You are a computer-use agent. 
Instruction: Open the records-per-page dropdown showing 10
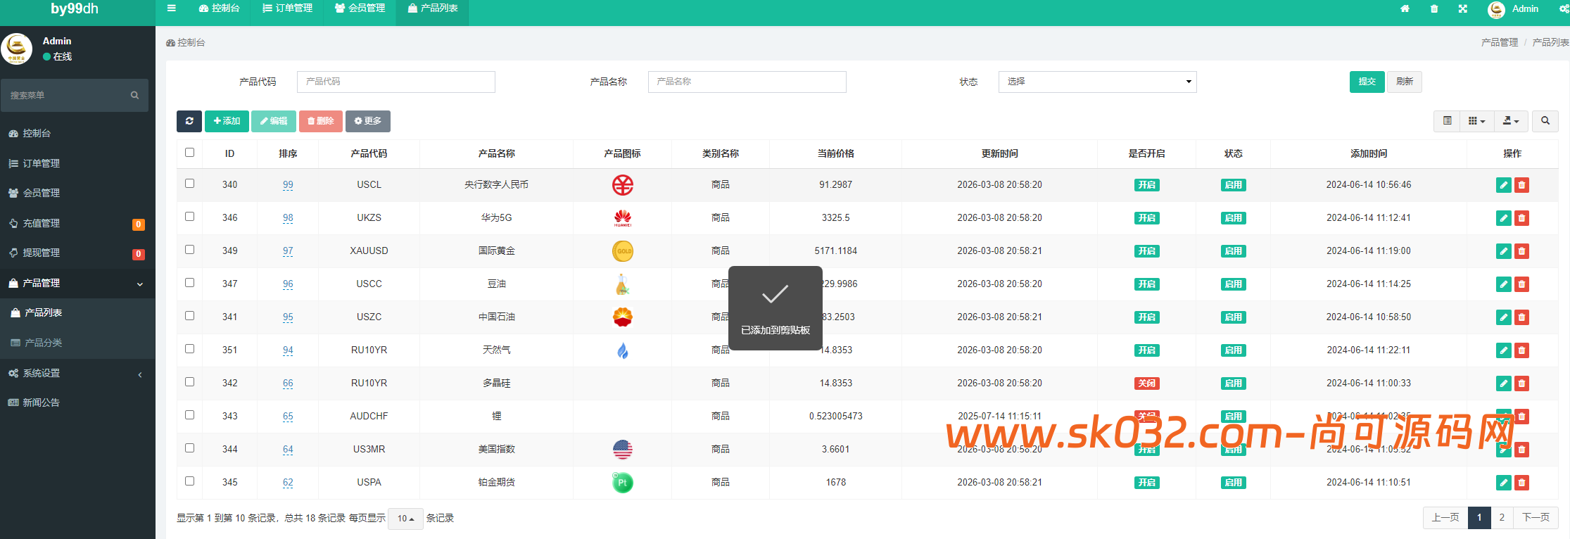405,519
